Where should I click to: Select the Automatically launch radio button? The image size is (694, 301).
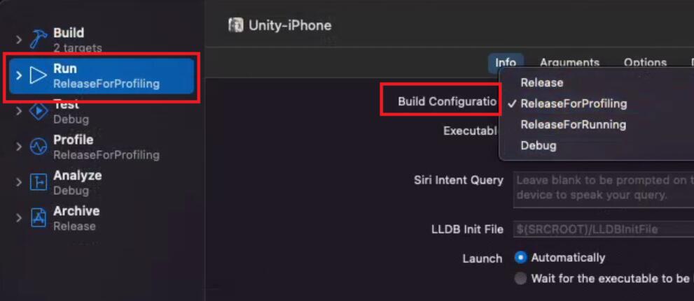(x=522, y=257)
